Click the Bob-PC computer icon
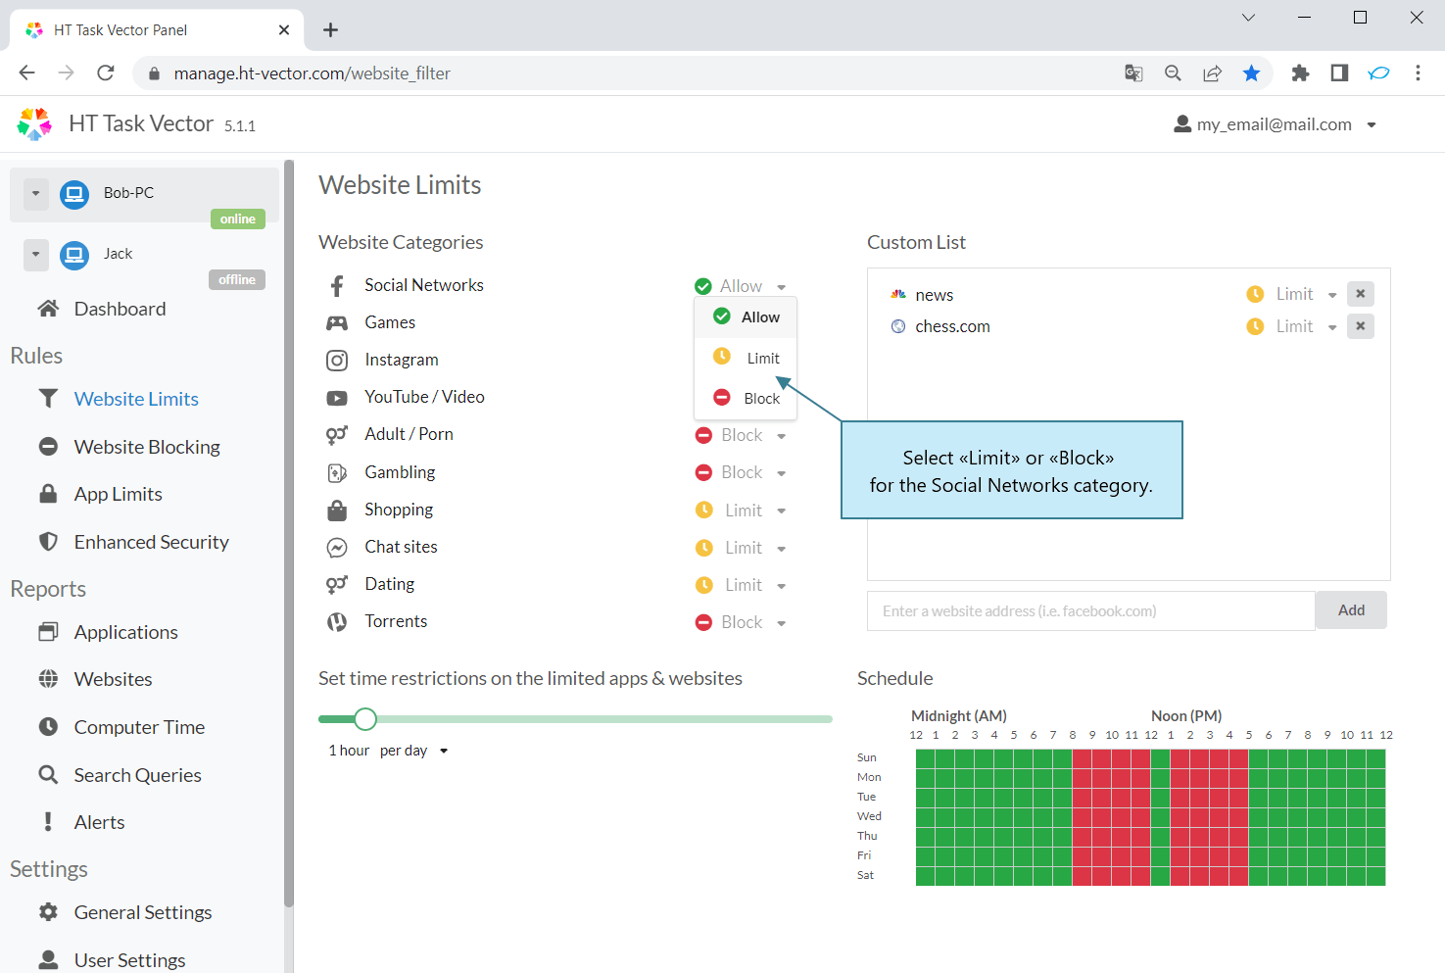This screenshot has height=973, width=1445. (x=74, y=194)
